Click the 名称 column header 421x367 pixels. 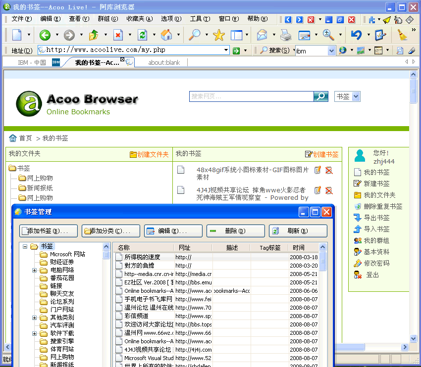124,248
